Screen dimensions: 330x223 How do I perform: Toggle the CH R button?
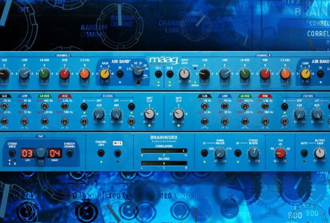tap(170, 74)
